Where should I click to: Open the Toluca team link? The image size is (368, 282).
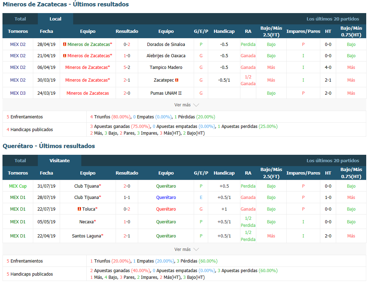pyautogui.click(x=89, y=209)
